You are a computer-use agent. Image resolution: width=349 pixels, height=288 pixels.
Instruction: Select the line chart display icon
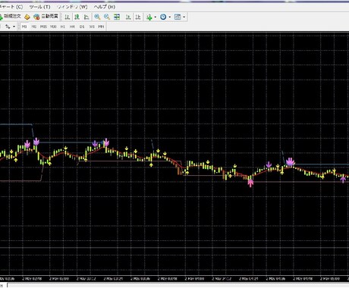point(86,17)
